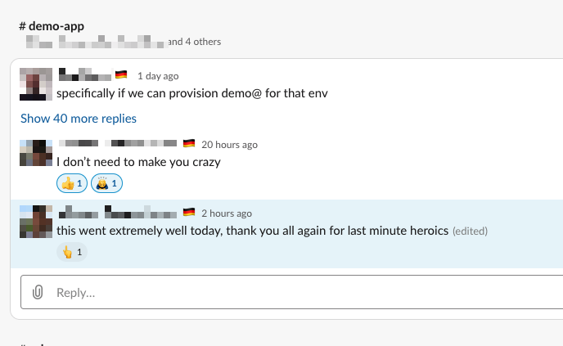Click German flag beside 2 hours ago message

click(189, 212)
